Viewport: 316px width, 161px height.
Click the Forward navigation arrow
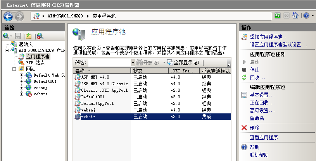pos(19,17)
